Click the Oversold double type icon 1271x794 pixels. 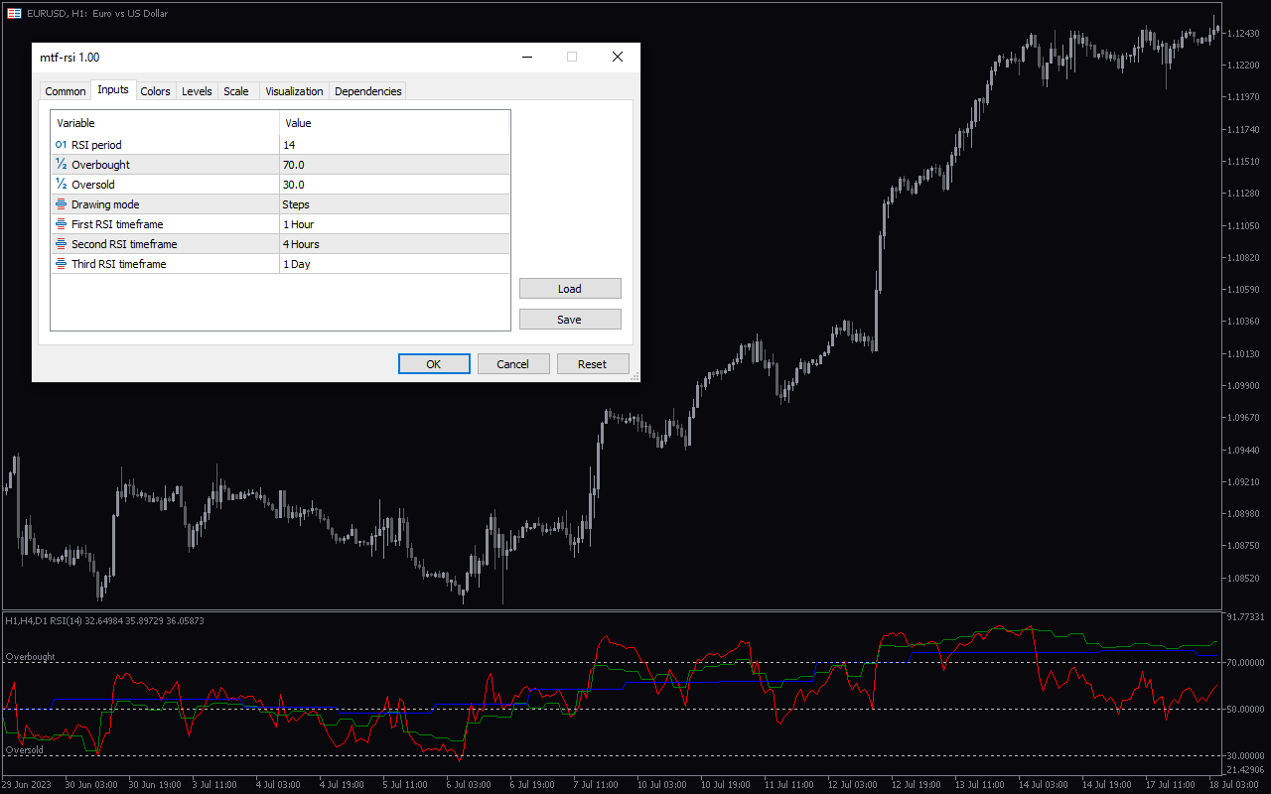click(x=61, y=185)
